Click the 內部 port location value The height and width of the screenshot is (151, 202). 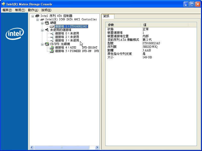click(146, 36)
